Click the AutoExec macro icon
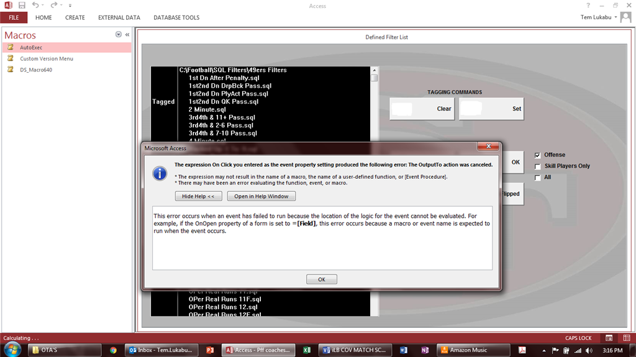Image resolution: width=636 pixels, height=357 pixels. click(11, 47)
